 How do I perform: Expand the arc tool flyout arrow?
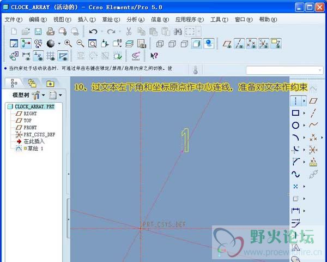click(x=304, y=138)
